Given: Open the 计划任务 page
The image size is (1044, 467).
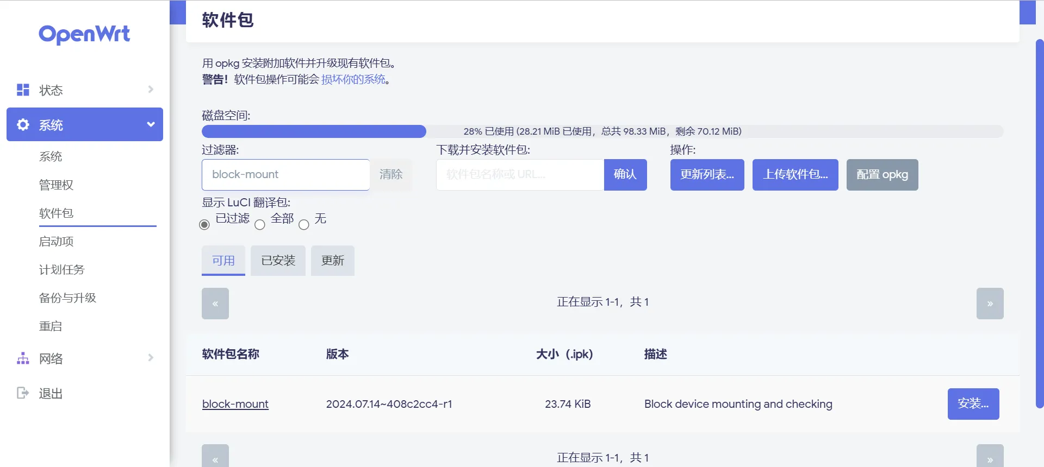Looking at the screenshot, I should 62,269.
